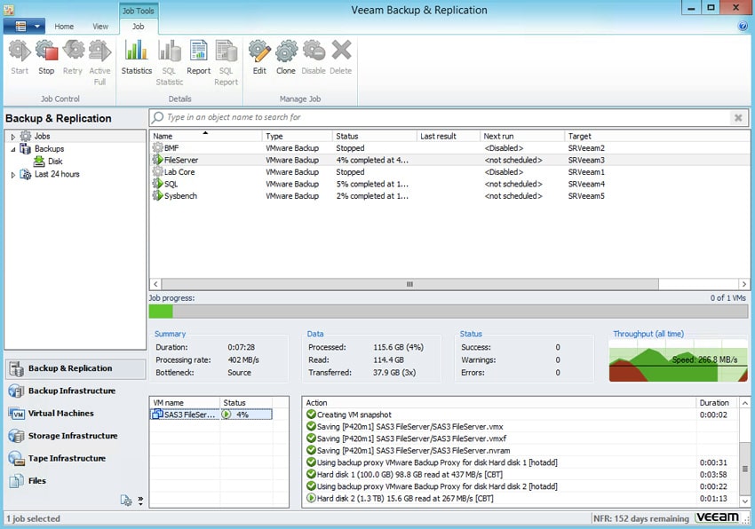755x529 pixels.
Task: Open Backup & Replication view
Action: 75,368
